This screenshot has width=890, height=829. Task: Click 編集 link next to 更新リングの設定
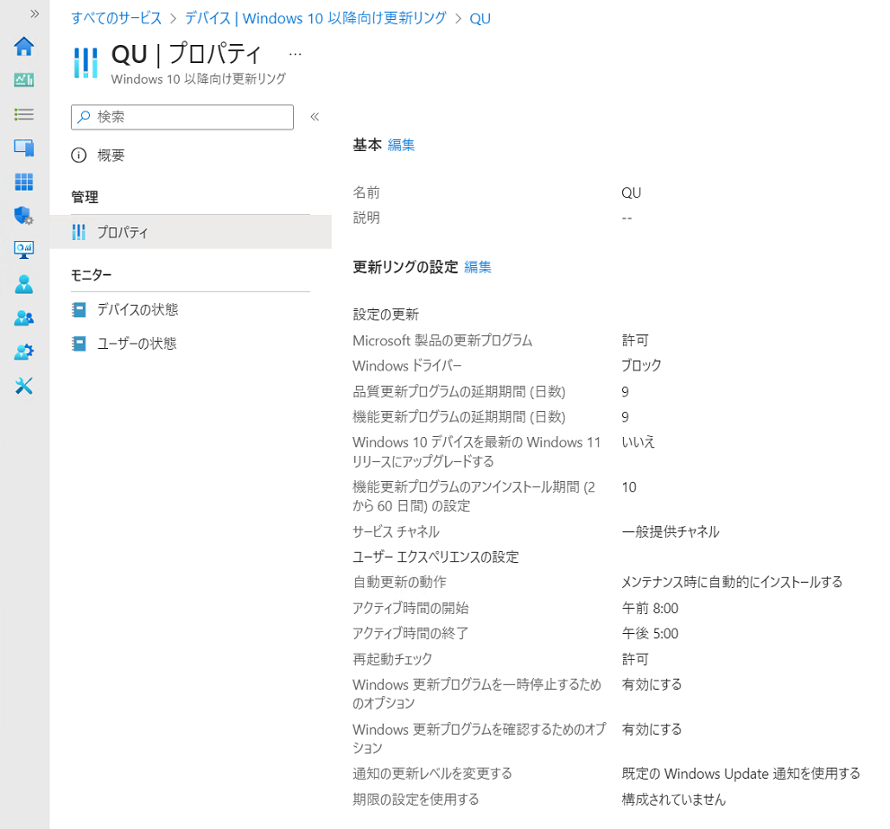477,267
